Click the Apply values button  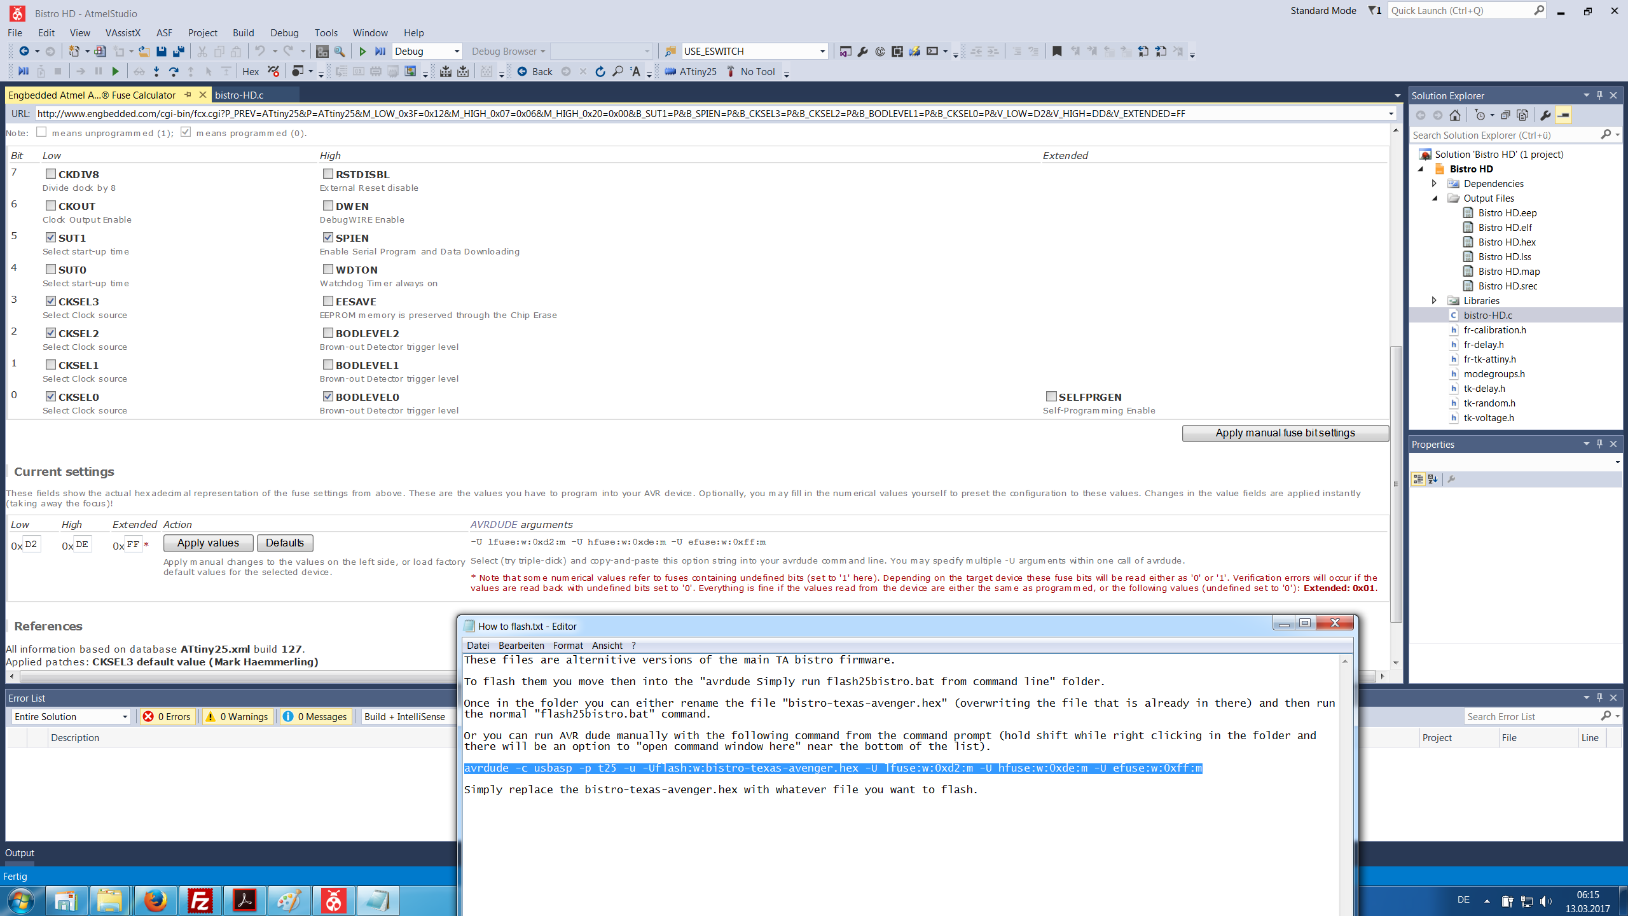coord(208,543)
